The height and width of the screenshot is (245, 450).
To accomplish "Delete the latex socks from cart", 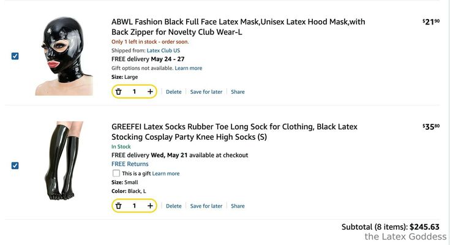I will 174,206.
